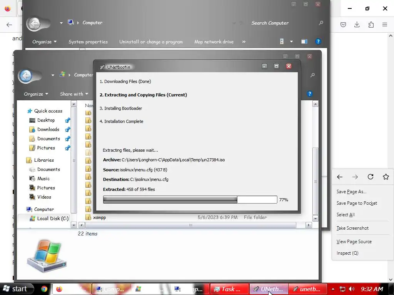Click the view options icon in the rear Computer window
The height and width of the screenshot is (295, 394).
[x=282, y=41]
